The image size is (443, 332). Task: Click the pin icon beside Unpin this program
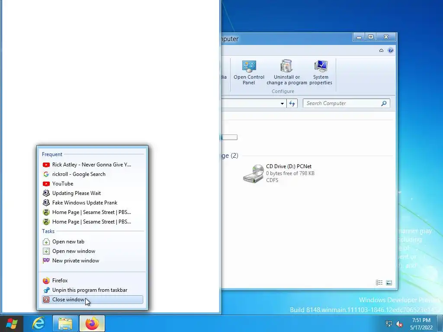46,290
